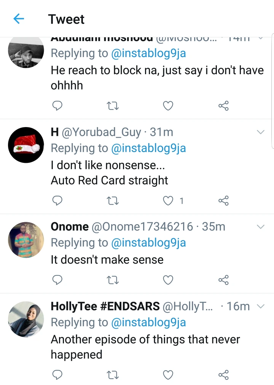274x385 pixels.
Task: Retweet the 'He reach to block na' tweet
Action: click(x=113, y=105)
